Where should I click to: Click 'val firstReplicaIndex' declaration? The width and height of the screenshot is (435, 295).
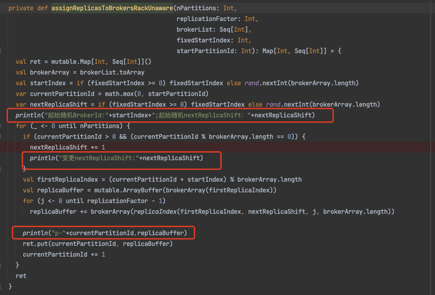[60, 179]
